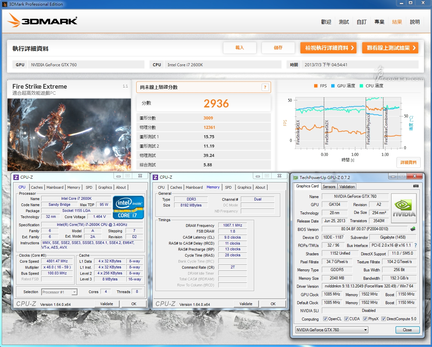
Task: Click the 詳細資料 button under the chart
Action: tap(409, 162)
